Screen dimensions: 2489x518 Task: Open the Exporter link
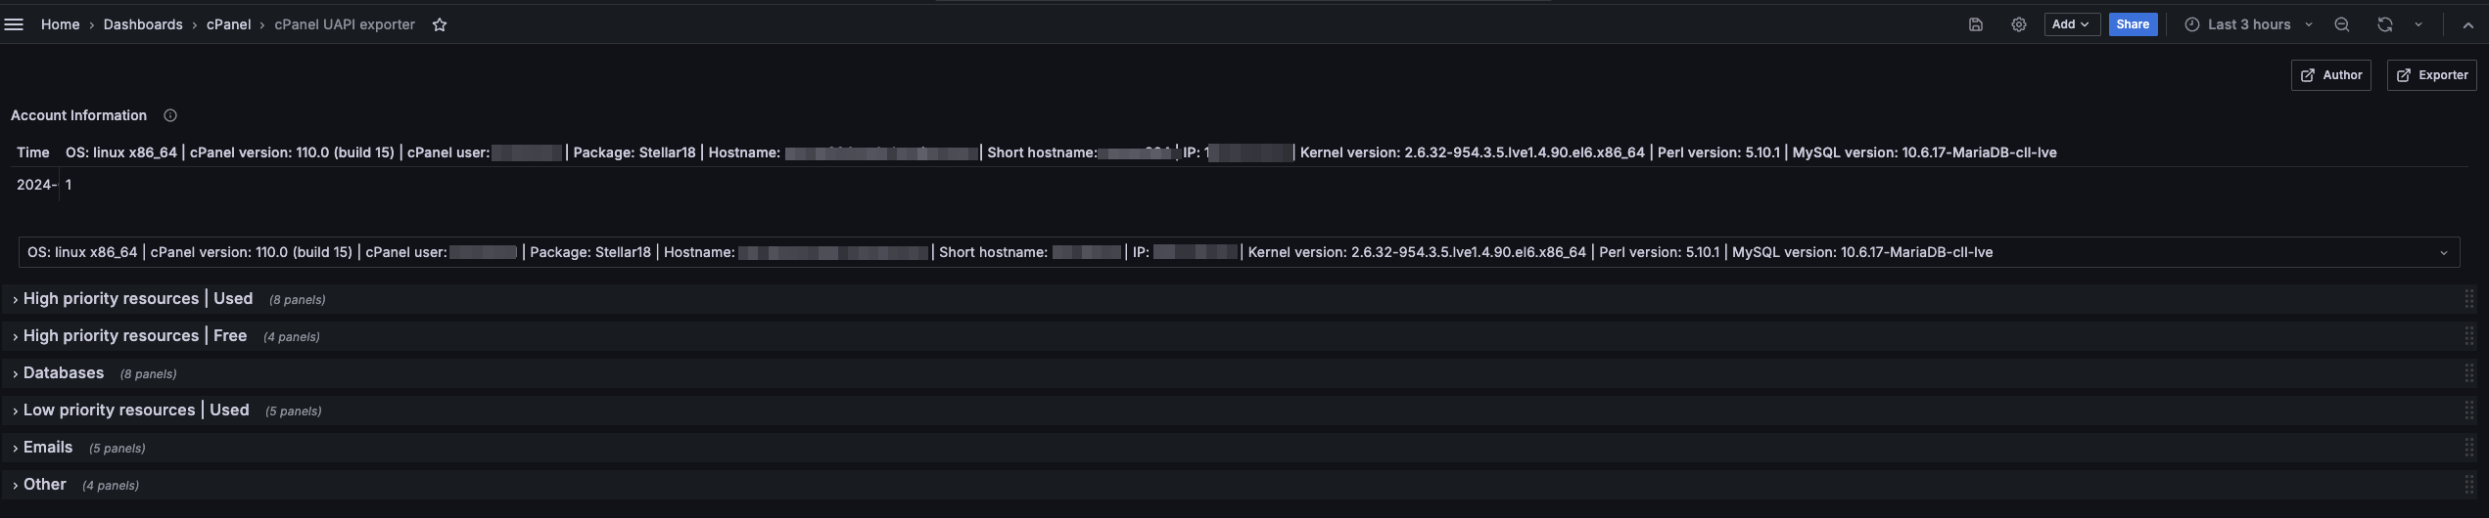click(2431, 75)
